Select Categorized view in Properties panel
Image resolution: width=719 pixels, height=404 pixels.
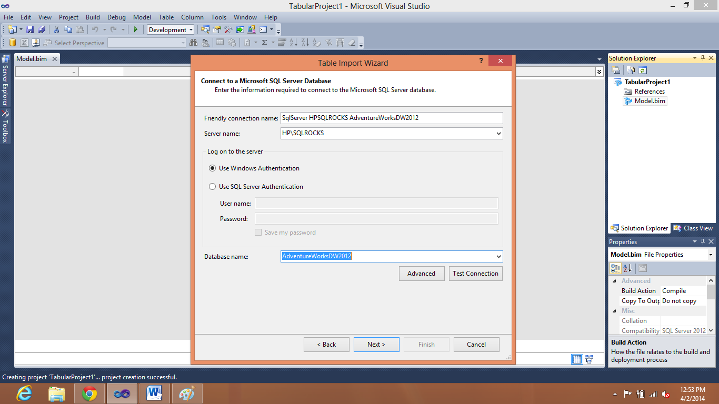tap(615, 268)
